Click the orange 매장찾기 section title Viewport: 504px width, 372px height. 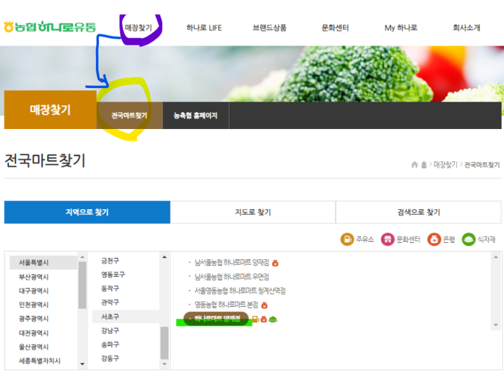click(x=50, y=109)
